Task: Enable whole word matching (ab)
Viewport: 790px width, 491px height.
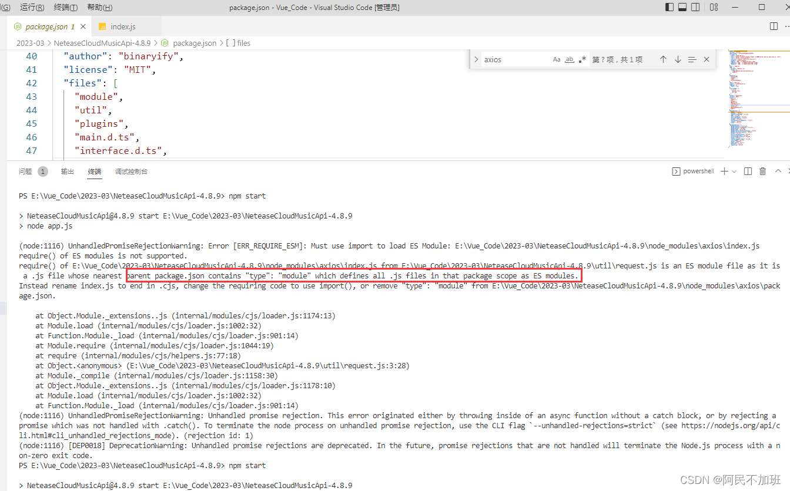Action: pyautogui.click(x=569, y=59)
